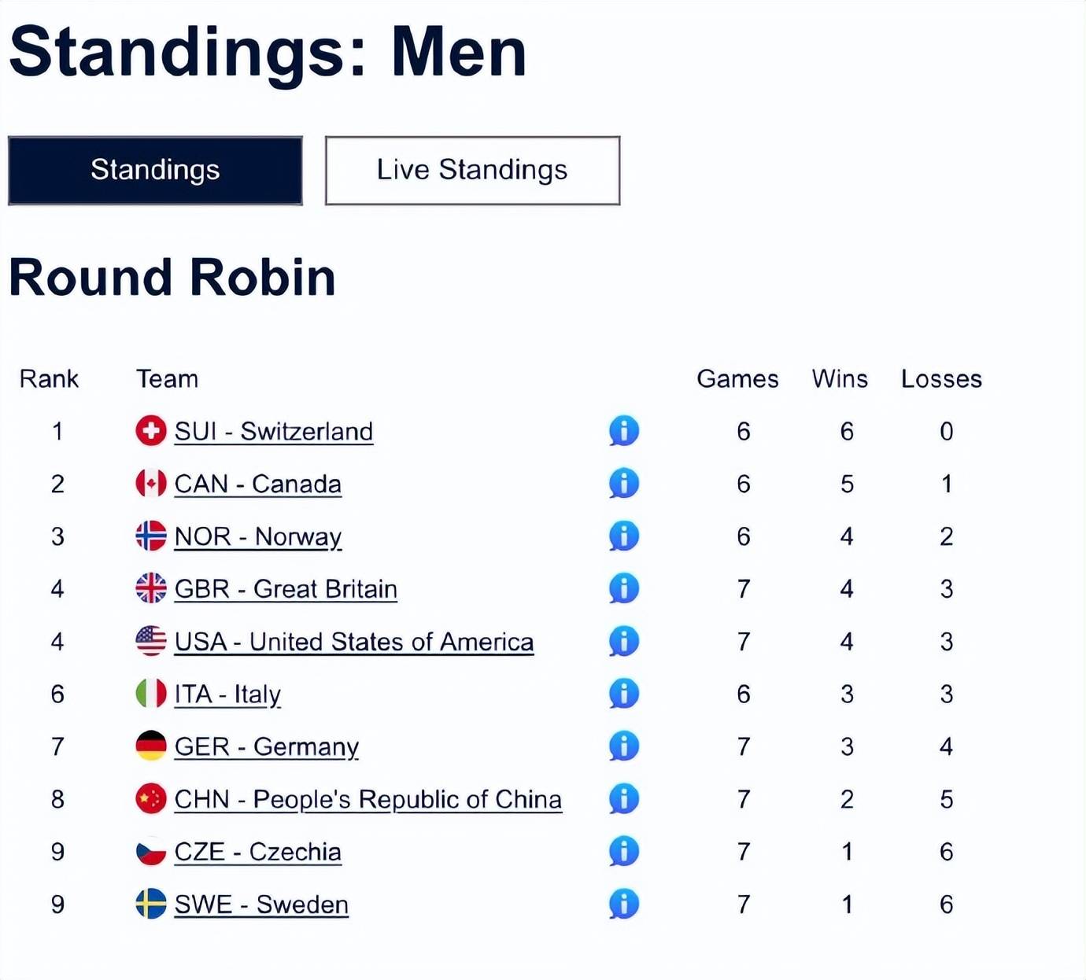This screenshot has height=980, width=1086.
Task: Open the CHN - People's Republic of China link
Action: pyautogui.click(x=368, y=800)
